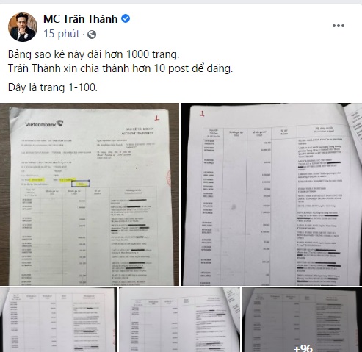The width and height of the screenshot is (362, 352).
Task: Click the blue verified badge beside the name
Action: tap(126, 18)
